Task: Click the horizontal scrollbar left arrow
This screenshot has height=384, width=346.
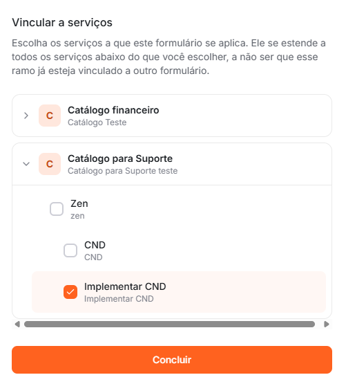Action: point(17,324)
